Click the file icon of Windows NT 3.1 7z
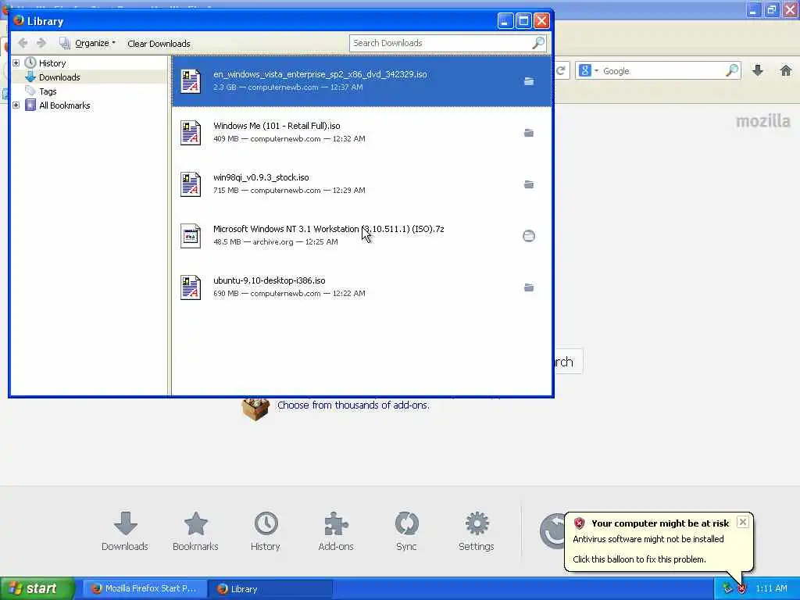800x600 pixels. click(x=191, y=236)
